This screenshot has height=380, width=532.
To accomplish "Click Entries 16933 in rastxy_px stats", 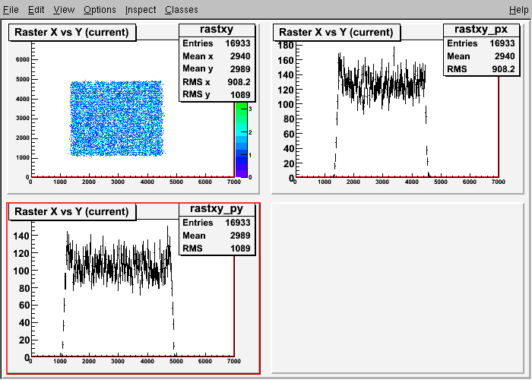I will (x=481, y=43).
